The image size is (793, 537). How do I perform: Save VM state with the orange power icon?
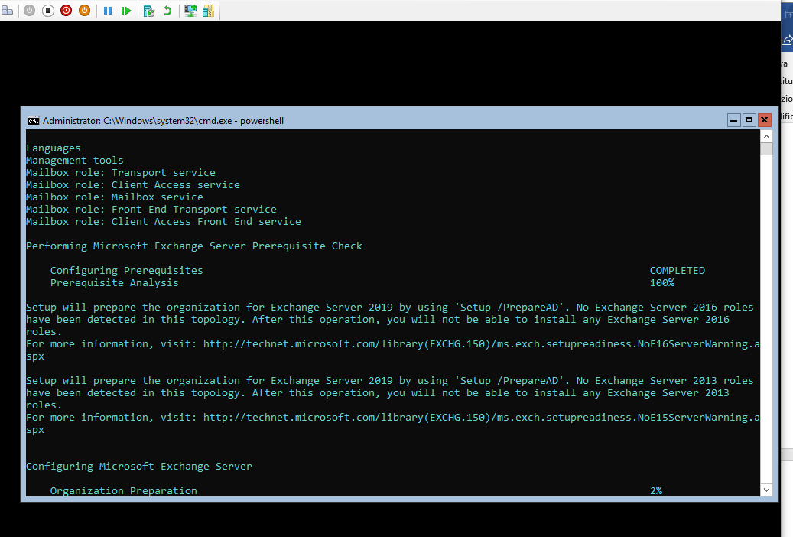(x=84, y=10)
